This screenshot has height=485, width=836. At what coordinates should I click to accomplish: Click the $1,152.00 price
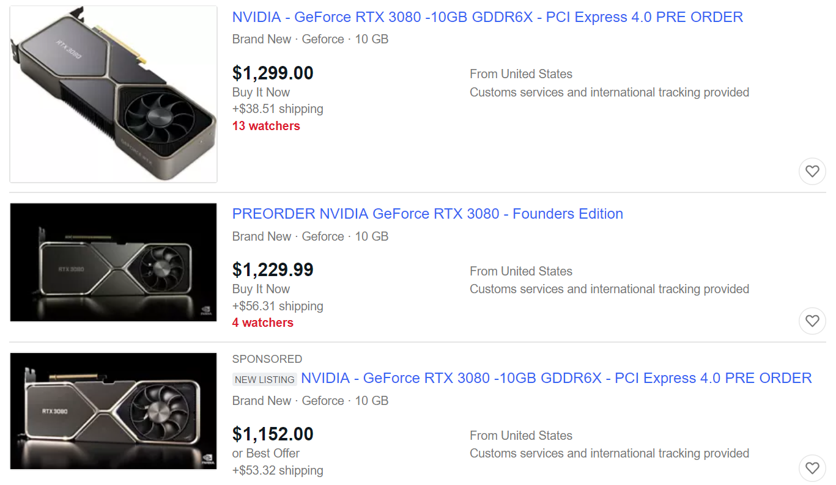click(273, 434)
